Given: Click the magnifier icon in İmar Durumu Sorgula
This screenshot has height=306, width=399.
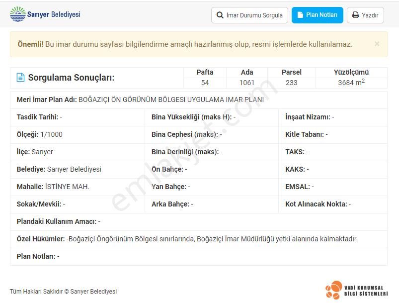Looking at the screenshot, I should click(219, 15).
